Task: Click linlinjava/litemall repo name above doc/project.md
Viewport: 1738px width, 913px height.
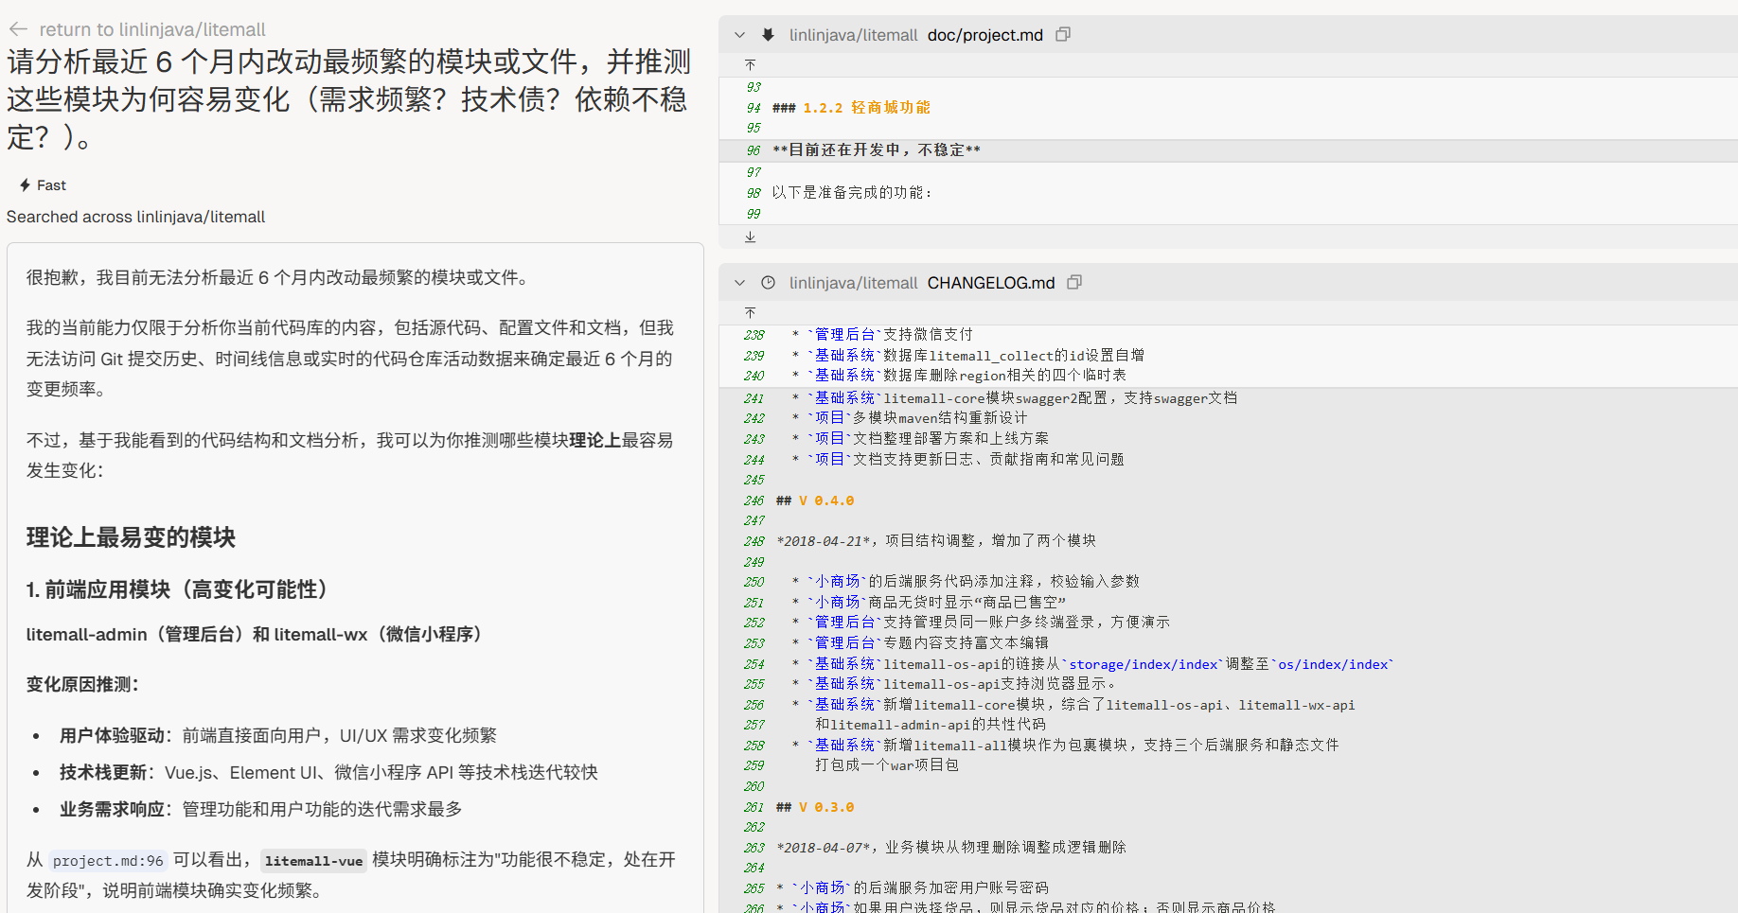Action: point(853,35)
